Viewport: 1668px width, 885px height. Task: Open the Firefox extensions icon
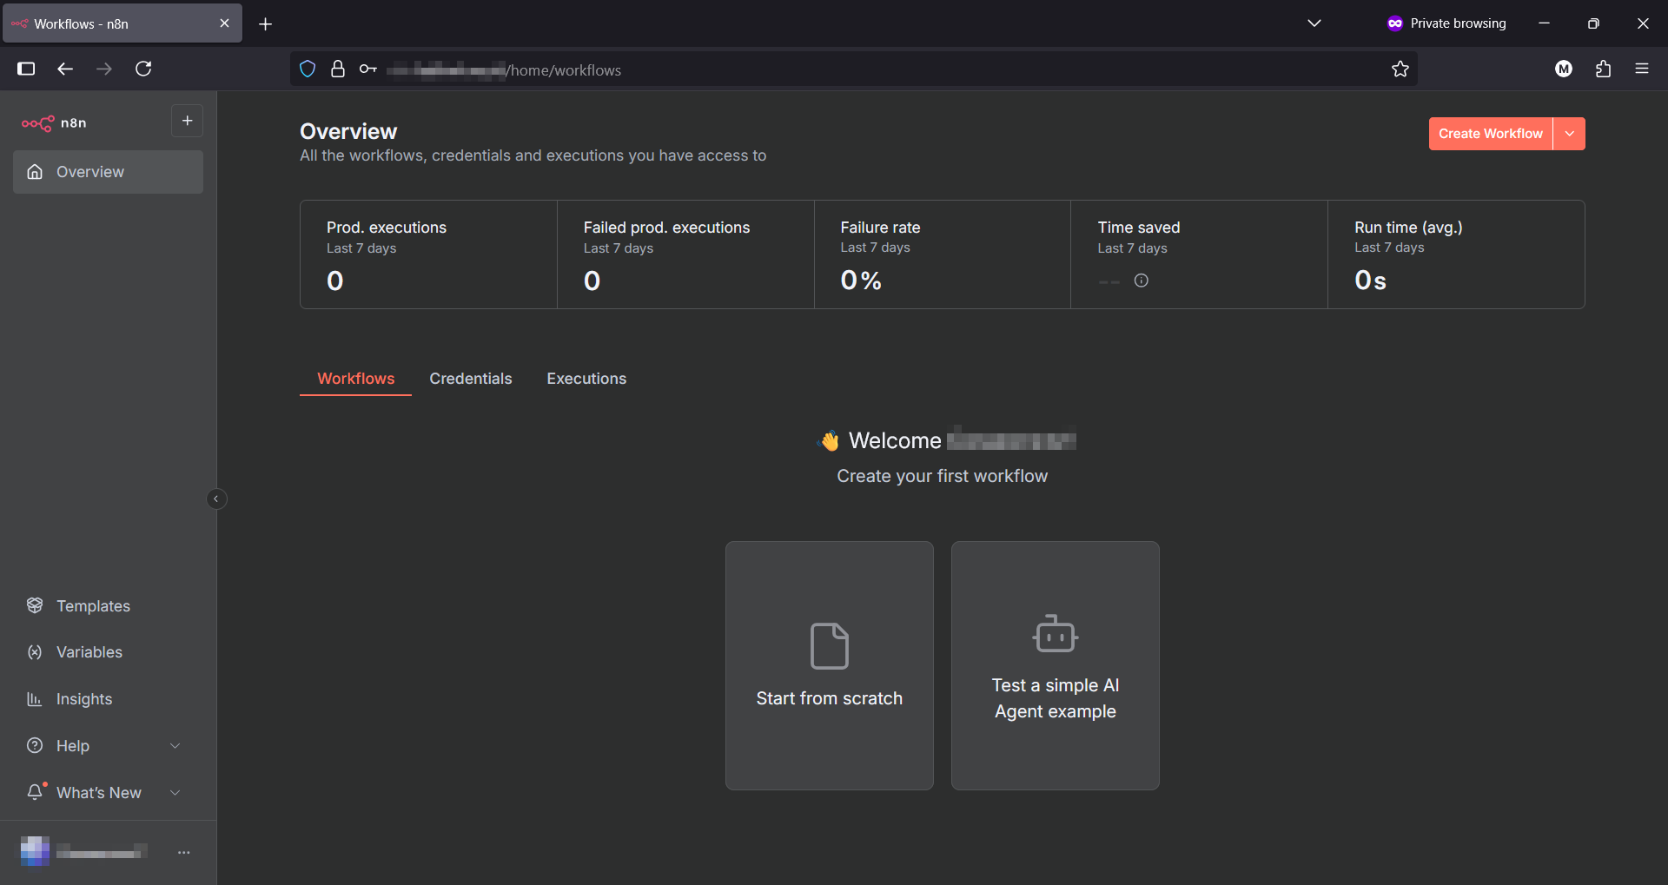1604,69
